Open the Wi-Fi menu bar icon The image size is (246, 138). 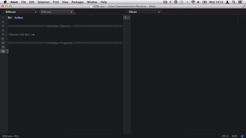[x=193, y=2]
